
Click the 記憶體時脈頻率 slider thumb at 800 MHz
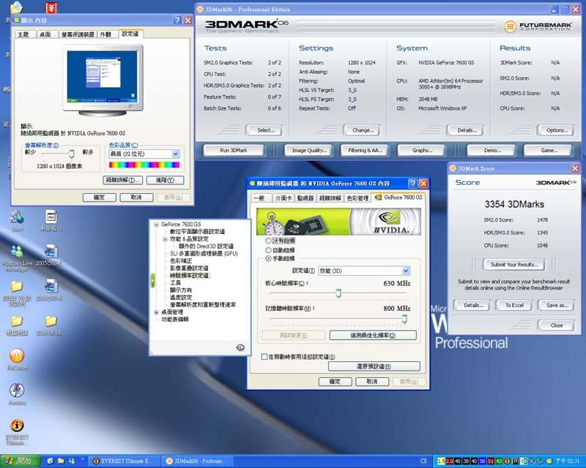[x=404, y=318]
